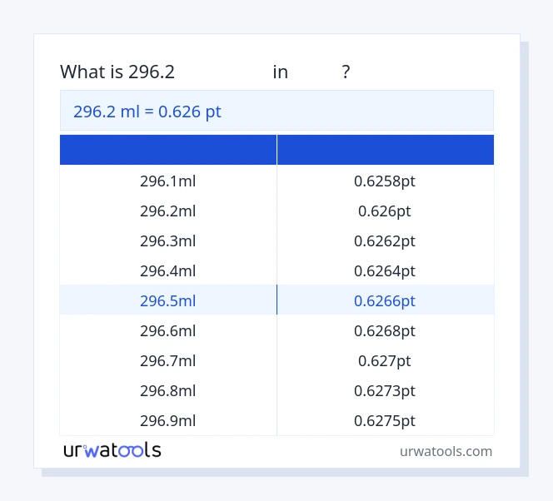The width and height of the screenshot is (553, 501).
Task: Click the 0.6275pt value
Action: (x=385, y=420)
